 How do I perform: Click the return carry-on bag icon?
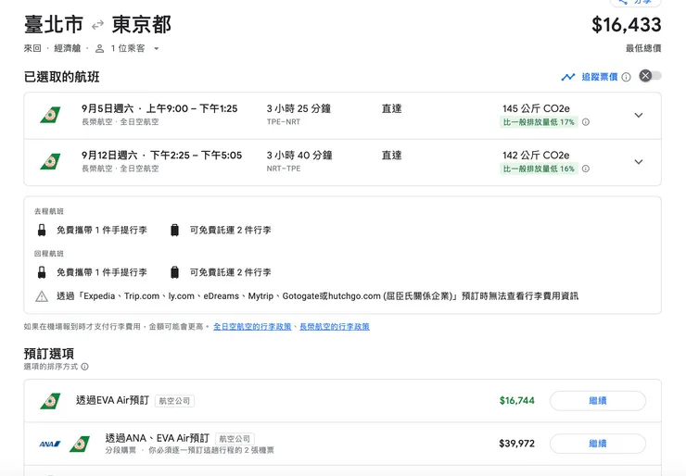(42, 272)
